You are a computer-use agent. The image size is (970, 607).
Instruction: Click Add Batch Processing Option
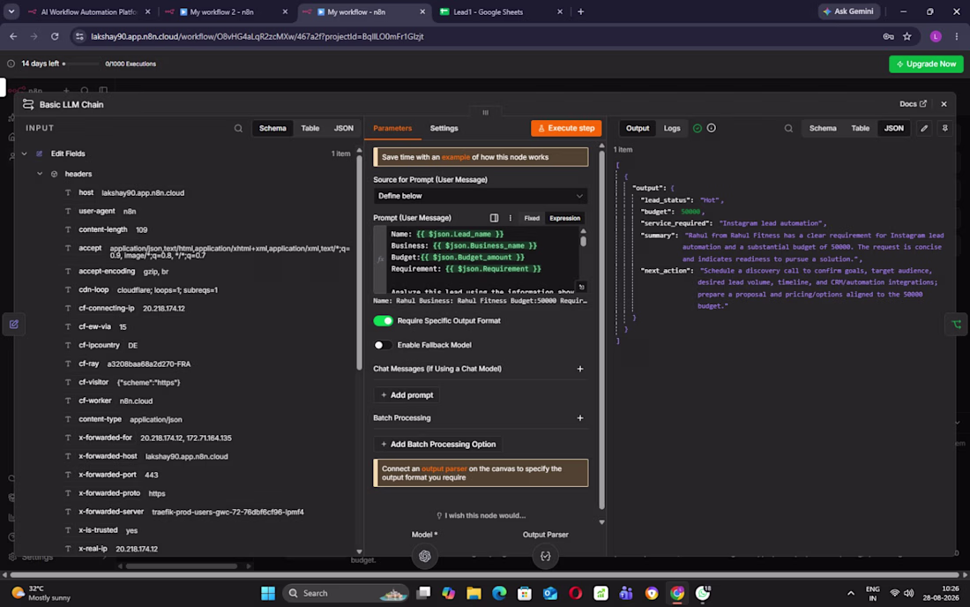438,445
